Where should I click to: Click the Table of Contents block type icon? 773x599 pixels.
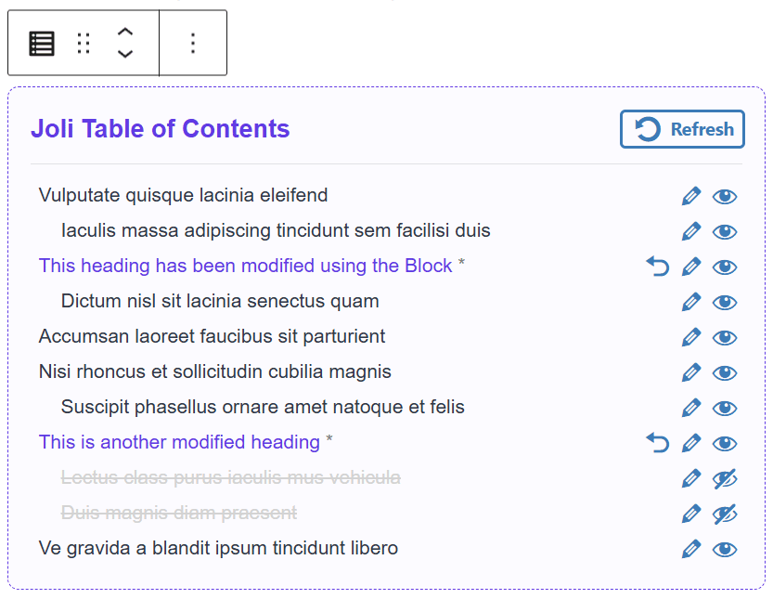click(42, 43)
